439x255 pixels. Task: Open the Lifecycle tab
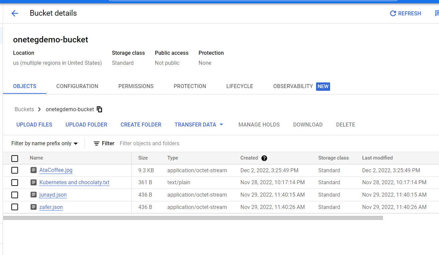pyautogui.click(x=240, y=86)
